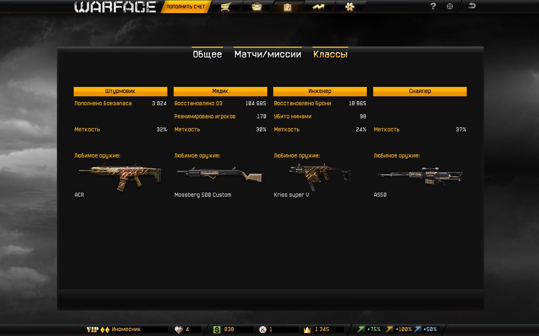Click the red K currency icon
539x336 pixels.
click(x=263, y=329)
